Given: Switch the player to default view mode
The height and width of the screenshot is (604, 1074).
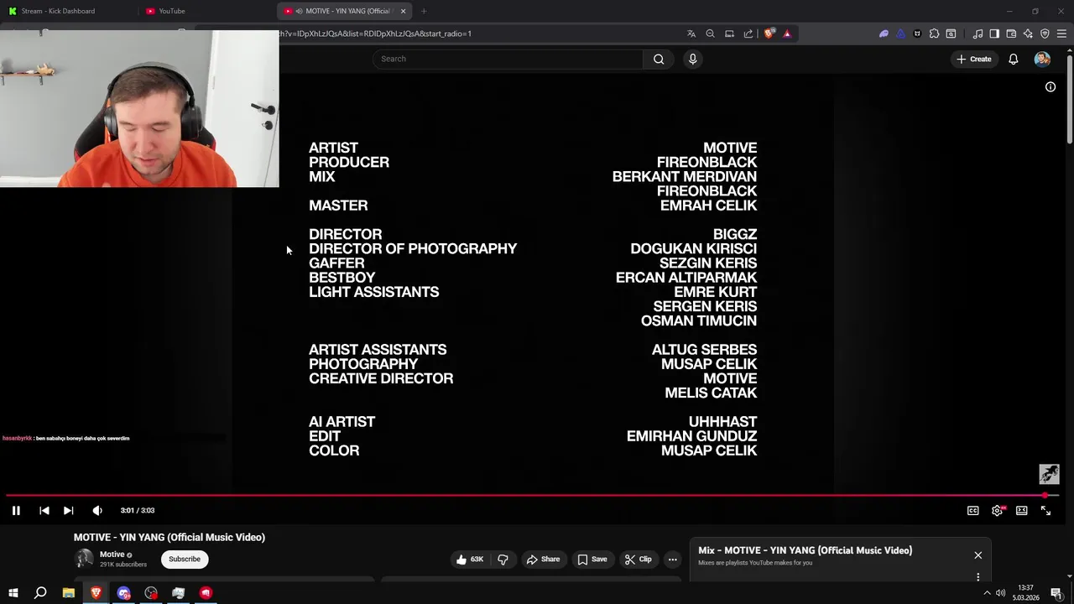Looking at the screenshot, I should point(1022,510).
